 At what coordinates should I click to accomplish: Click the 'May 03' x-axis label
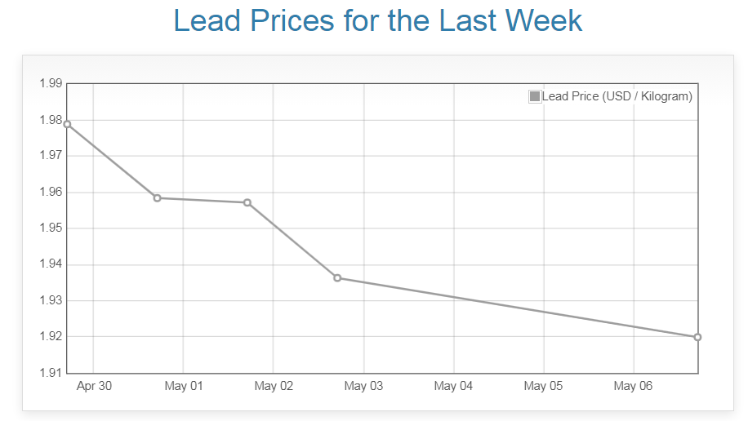pyautogui.click(x=363, y=386)
